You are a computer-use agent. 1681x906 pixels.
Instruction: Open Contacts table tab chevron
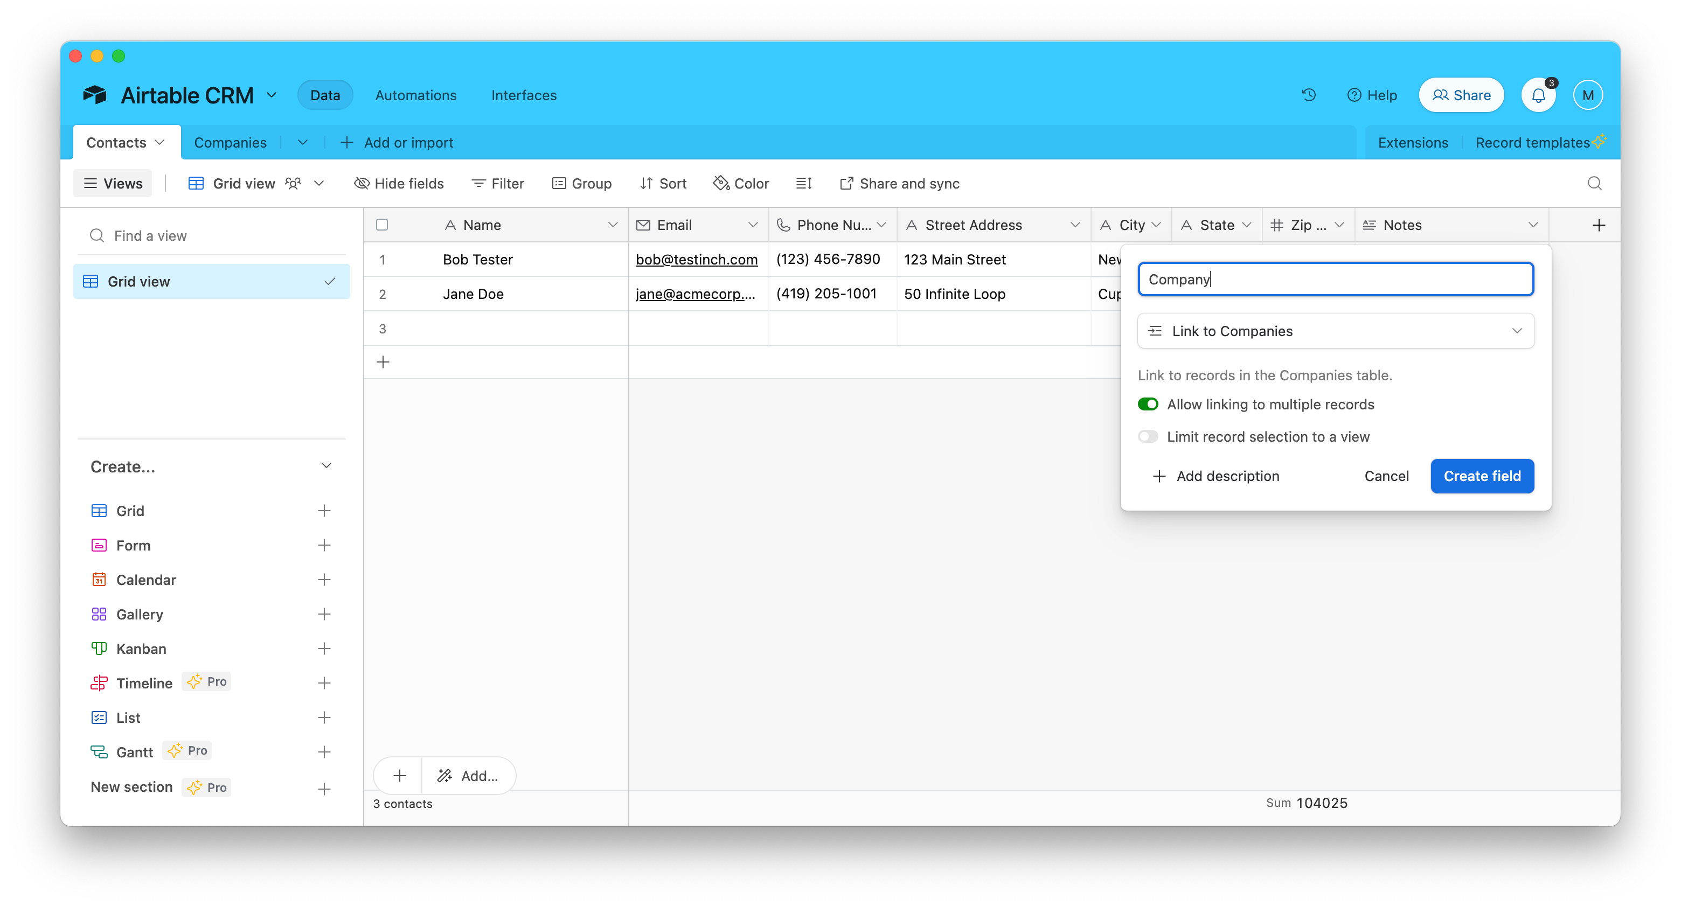coord(160,142)
